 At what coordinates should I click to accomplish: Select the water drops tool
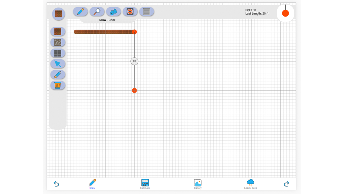click(114, 12)
